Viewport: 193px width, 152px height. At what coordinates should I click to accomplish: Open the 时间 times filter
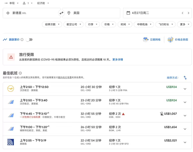coord(125,24)
